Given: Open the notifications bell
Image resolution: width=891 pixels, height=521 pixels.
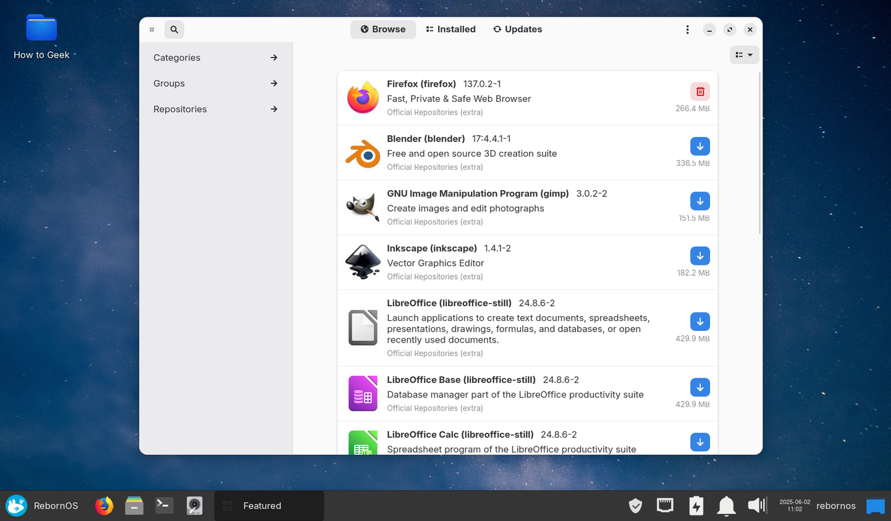Looking at the screenshot, I should click(x=726, y=506).
